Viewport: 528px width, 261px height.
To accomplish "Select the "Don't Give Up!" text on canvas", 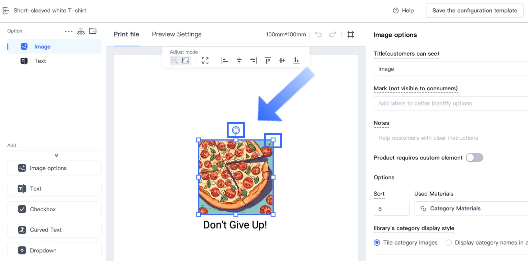I will click(235, 225).
